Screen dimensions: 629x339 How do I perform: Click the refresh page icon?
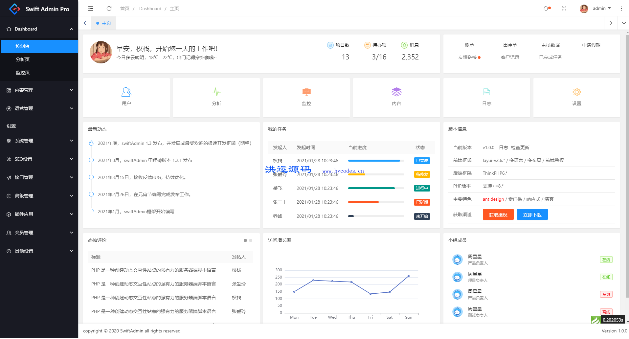pyautogui.click(x=109, y=9)
